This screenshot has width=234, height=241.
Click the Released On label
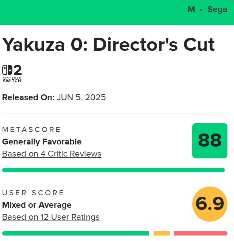pos(29,97)
